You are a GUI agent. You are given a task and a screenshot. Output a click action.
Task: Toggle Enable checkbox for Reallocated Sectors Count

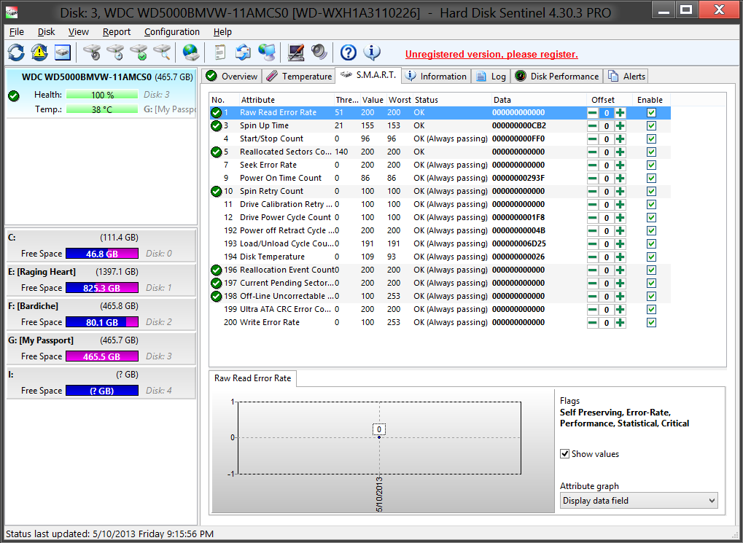652,152
